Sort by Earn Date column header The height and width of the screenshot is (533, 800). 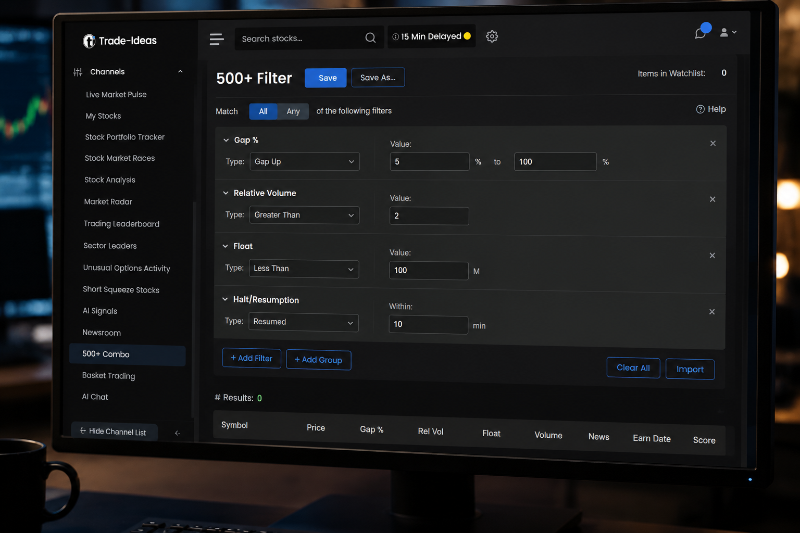coord(652,439)
